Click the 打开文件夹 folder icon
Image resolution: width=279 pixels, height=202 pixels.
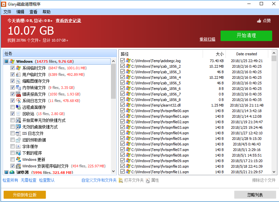click(x=121, y=180)
